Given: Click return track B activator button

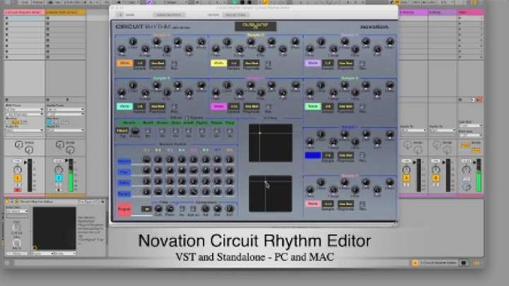Looking at the screenshot, I should point(435,178).
